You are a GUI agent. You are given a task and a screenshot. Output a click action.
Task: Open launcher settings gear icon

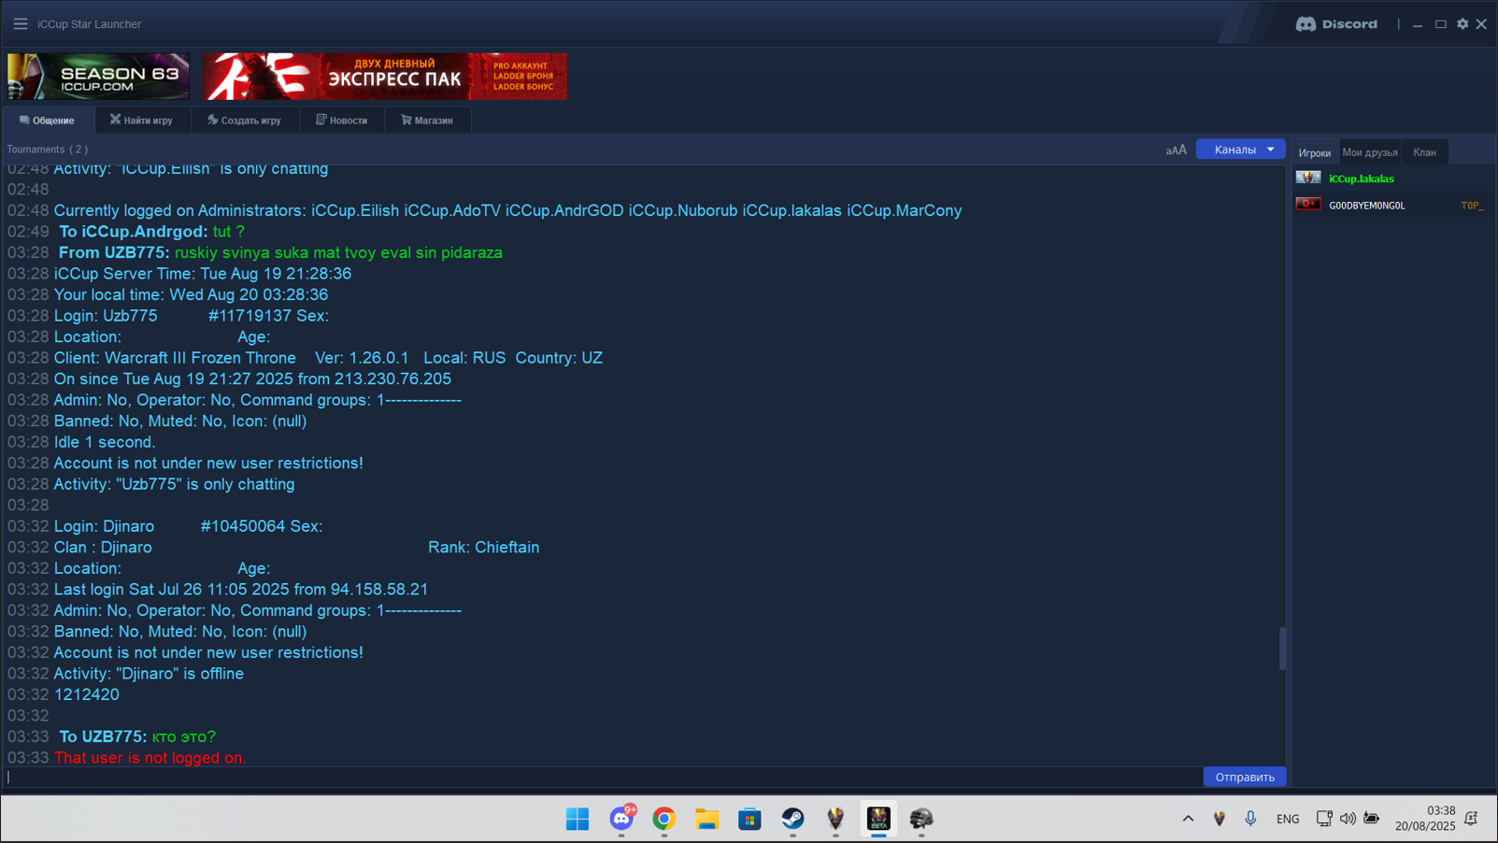(1462, 24)
